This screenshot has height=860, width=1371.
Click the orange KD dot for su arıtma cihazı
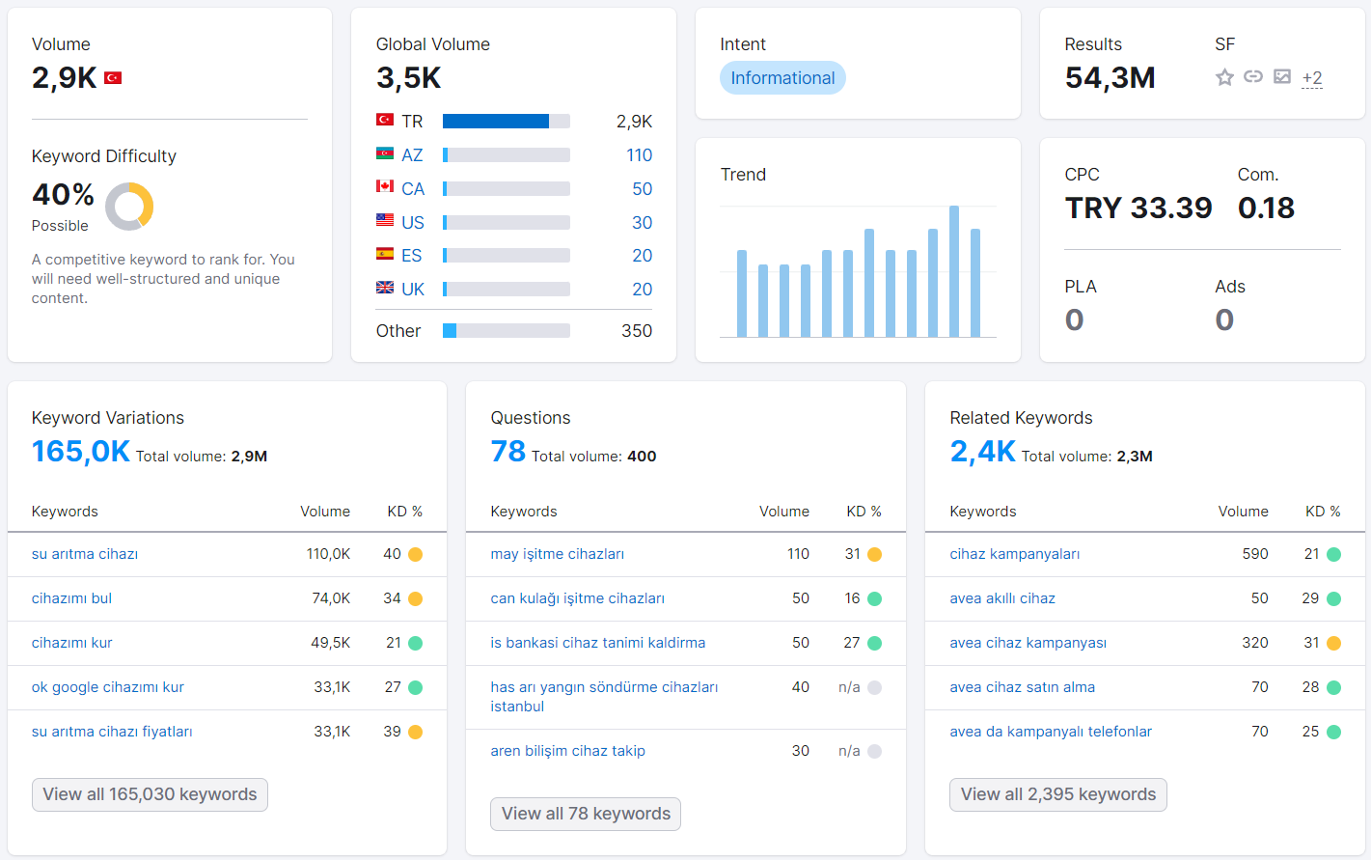[x=415, y=554]
